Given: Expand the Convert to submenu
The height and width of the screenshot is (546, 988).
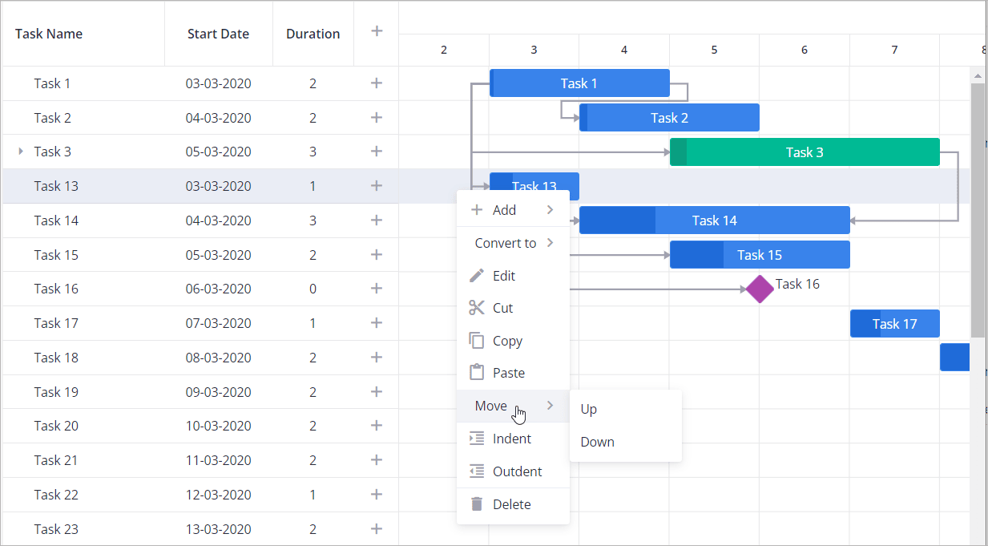Looking at the screenshot, I should coord(550,243).
